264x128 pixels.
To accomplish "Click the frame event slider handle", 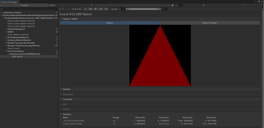I will pyautogui.click(x=173, y=5).
